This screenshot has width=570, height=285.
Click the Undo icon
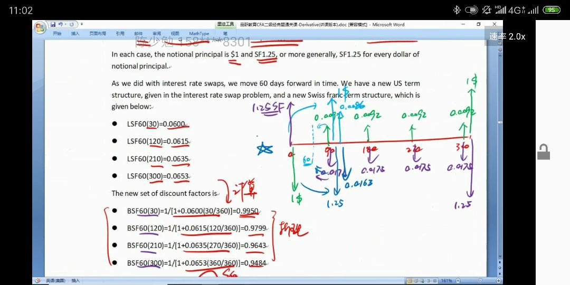point(60,24)
